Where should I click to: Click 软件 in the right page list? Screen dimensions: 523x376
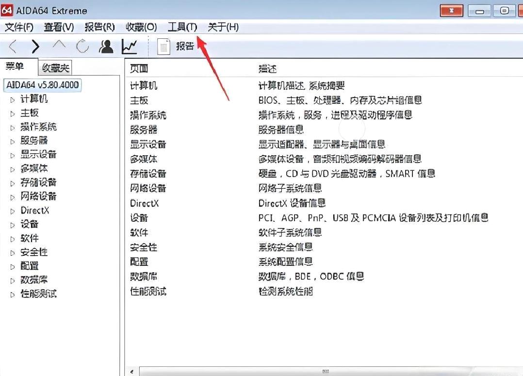[139, 232]
